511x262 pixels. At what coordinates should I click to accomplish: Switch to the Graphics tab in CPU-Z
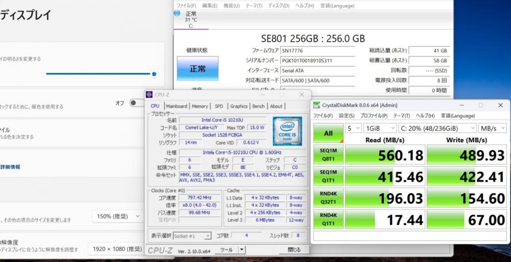239,106
